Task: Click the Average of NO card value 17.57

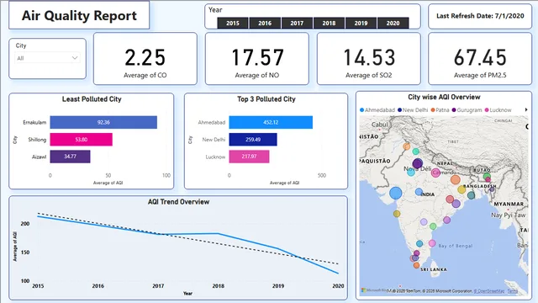Action: [x=257, y=57]
